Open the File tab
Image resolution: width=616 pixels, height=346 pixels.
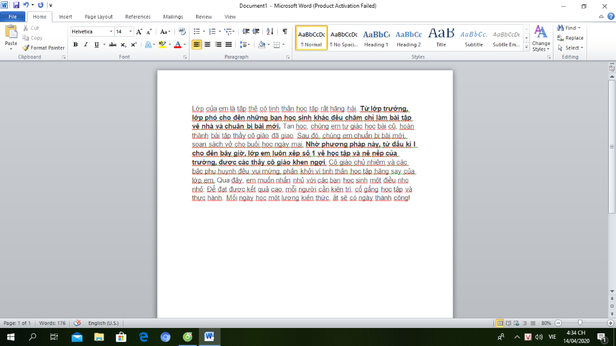tap(13, 17)
